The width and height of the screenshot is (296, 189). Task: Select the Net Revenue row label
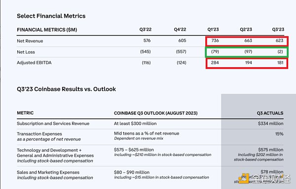tap(30, 41)
